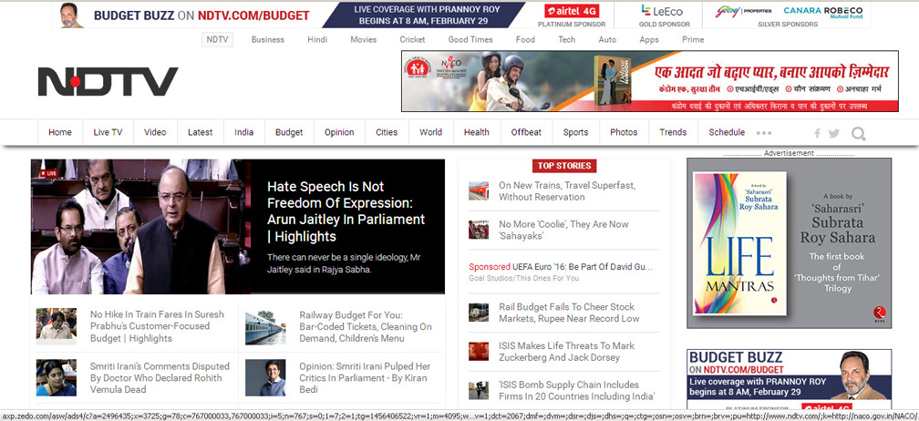The width and height of the screenshot is (919, 421).
Task: Open Budget section in navigation
Action: (x=289, y=132)
